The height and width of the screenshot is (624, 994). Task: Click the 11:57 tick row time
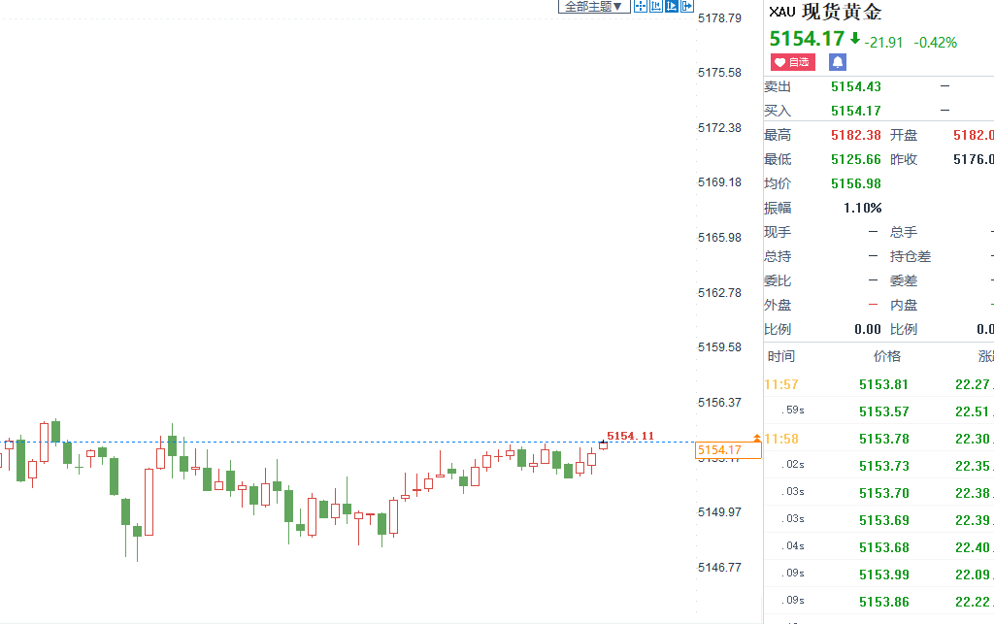click(781, 384)
